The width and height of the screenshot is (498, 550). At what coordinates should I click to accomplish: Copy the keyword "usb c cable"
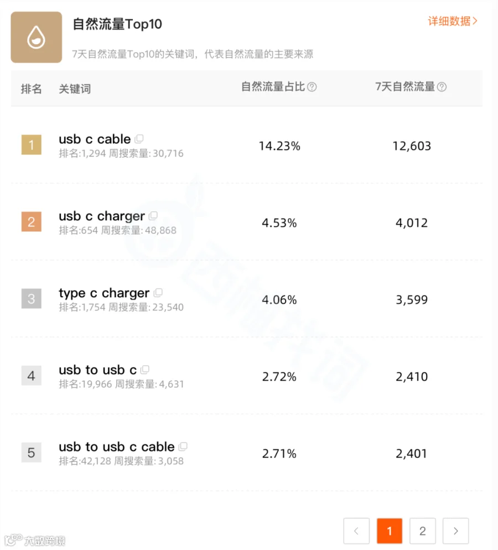(x=139, y=139)
